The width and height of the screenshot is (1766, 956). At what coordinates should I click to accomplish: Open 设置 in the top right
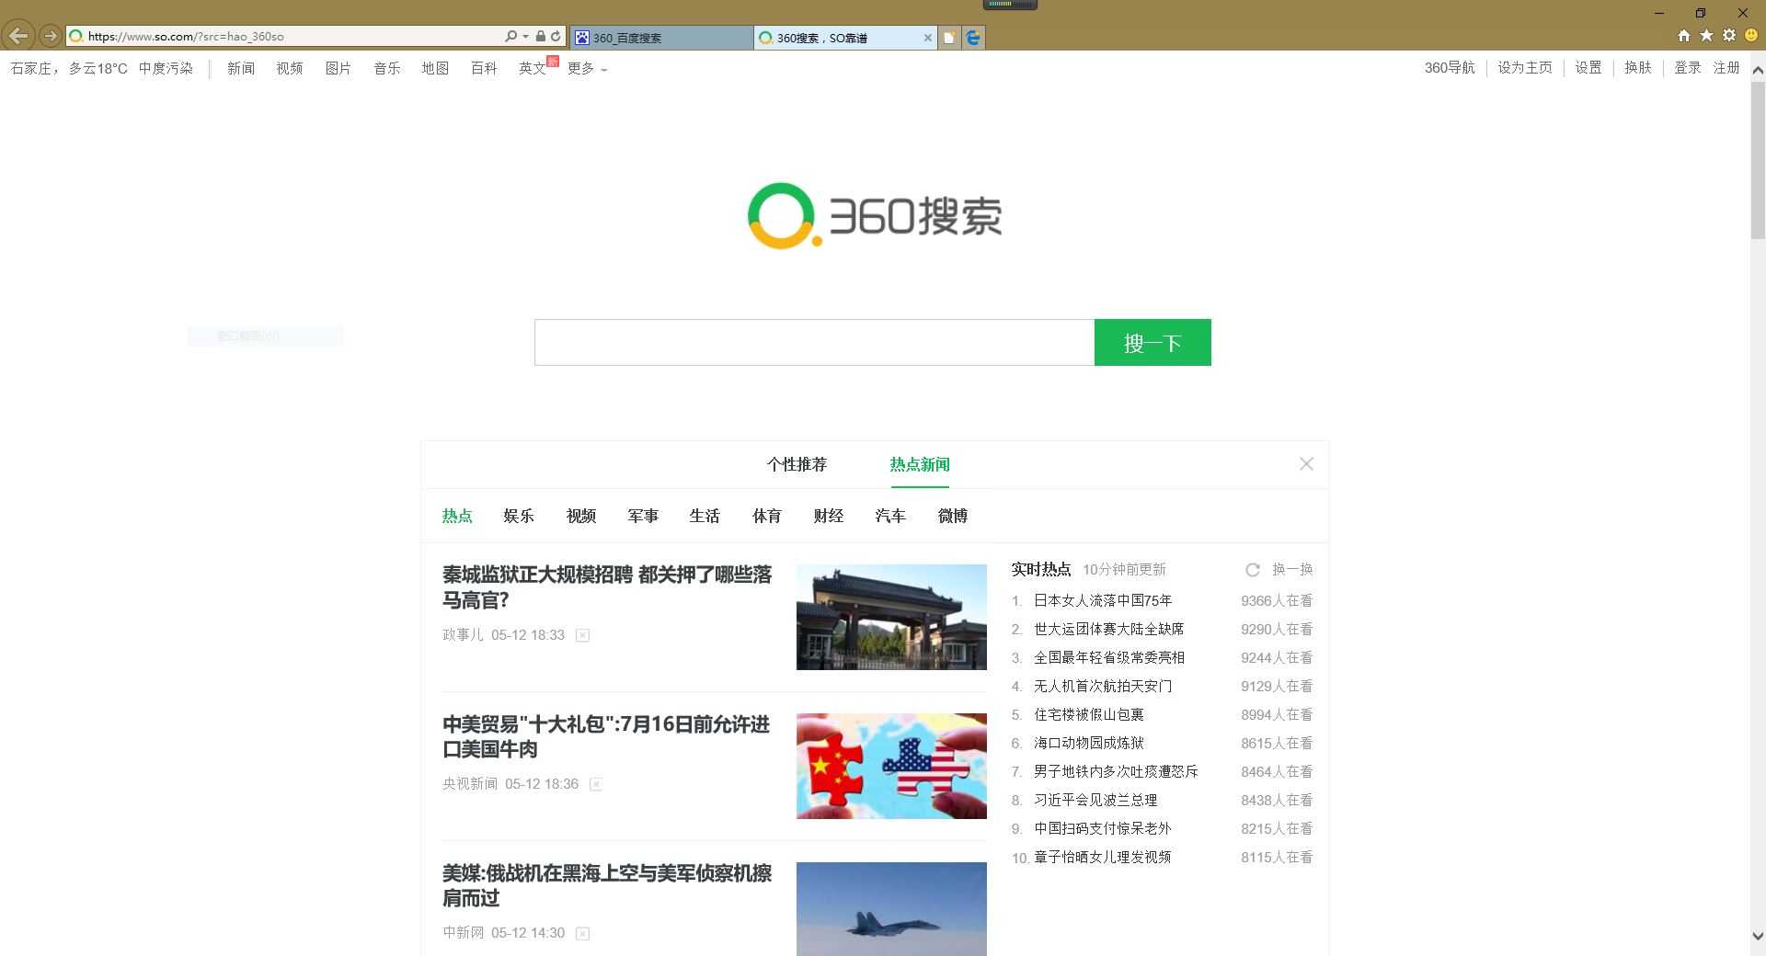[x=1588, y=67]
